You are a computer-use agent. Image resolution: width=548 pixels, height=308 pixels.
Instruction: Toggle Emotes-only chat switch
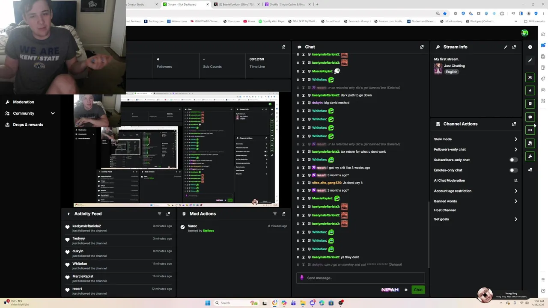[x=513, y=170]
